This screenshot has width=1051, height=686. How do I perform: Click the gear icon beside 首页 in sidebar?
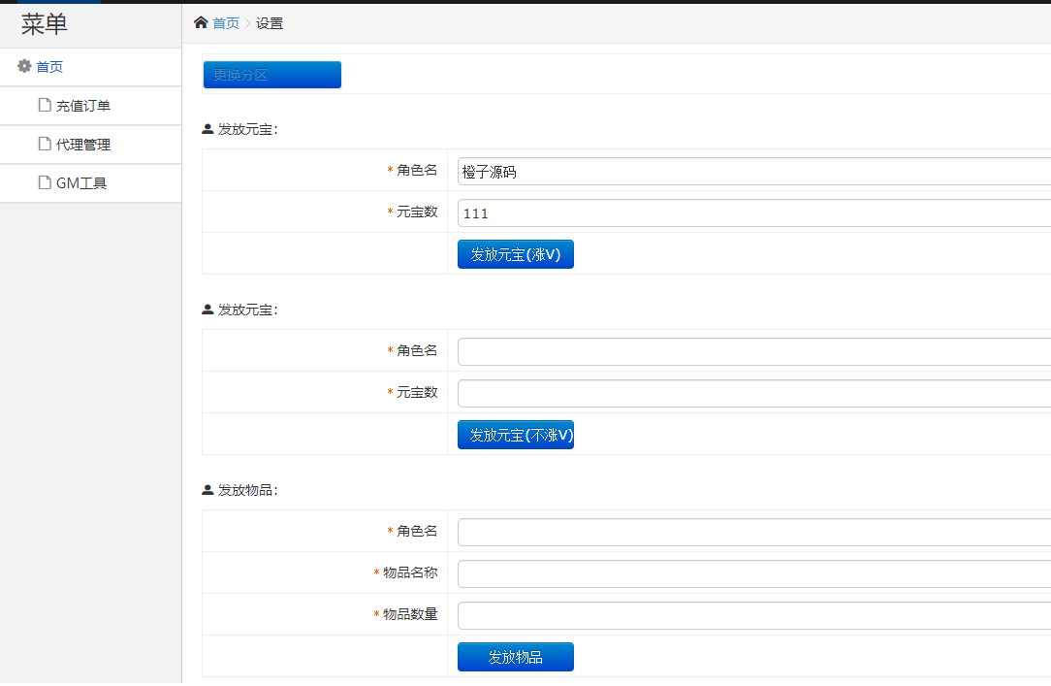click(25, 67)
